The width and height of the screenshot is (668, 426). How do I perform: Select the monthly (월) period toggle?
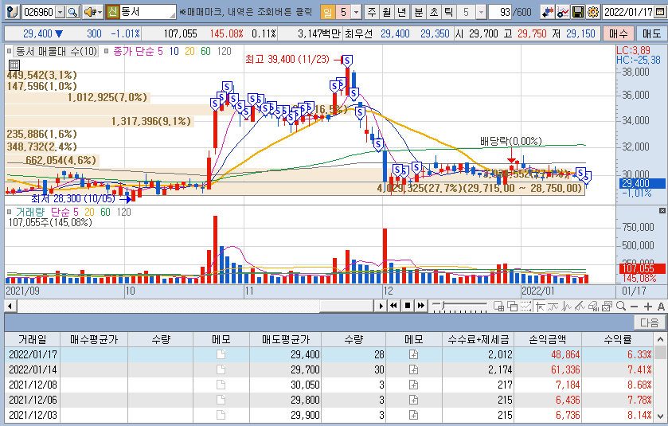click(386, 12)
